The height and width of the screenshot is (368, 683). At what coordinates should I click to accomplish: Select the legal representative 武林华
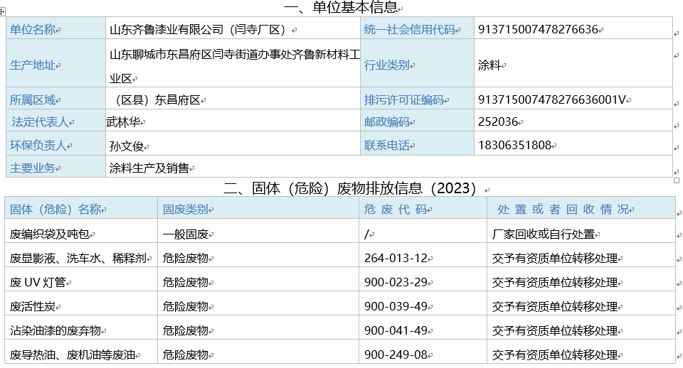pos(123,122)
